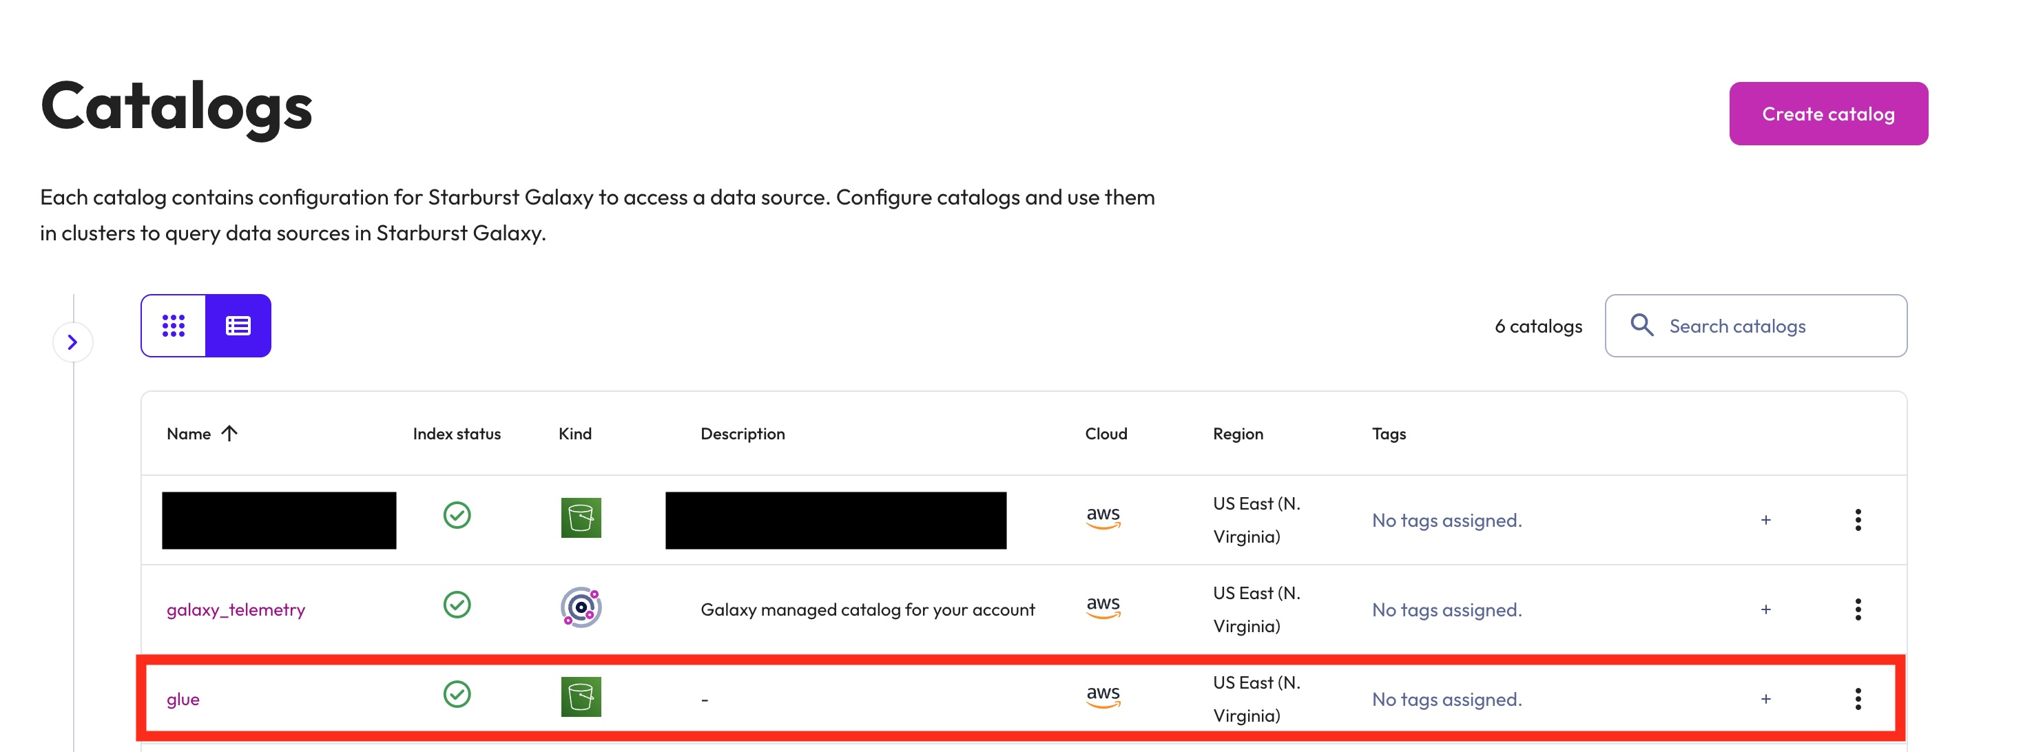Open galaxy_telemetry row three-dot menu
The height and width of the screenshot is (752, 2043).
1858,609
